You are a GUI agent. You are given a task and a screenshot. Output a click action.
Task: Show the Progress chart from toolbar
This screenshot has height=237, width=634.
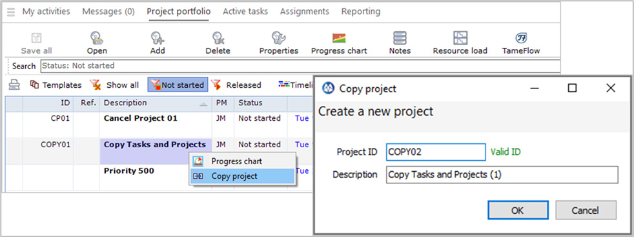339,43
